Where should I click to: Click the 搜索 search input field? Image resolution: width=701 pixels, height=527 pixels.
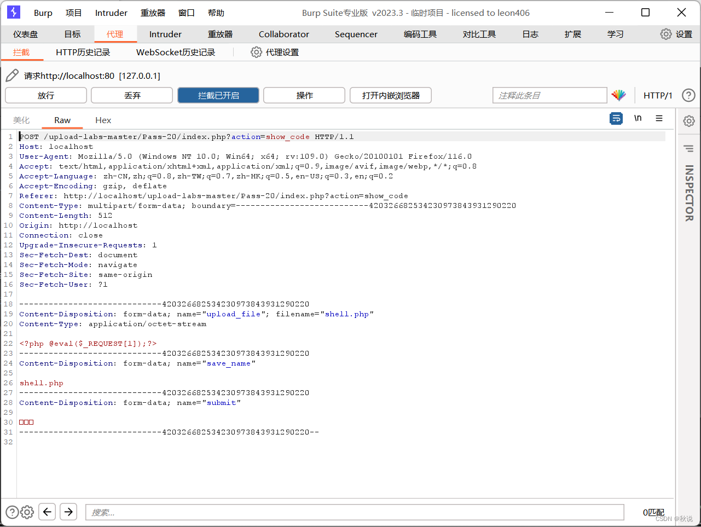point(355,512)
